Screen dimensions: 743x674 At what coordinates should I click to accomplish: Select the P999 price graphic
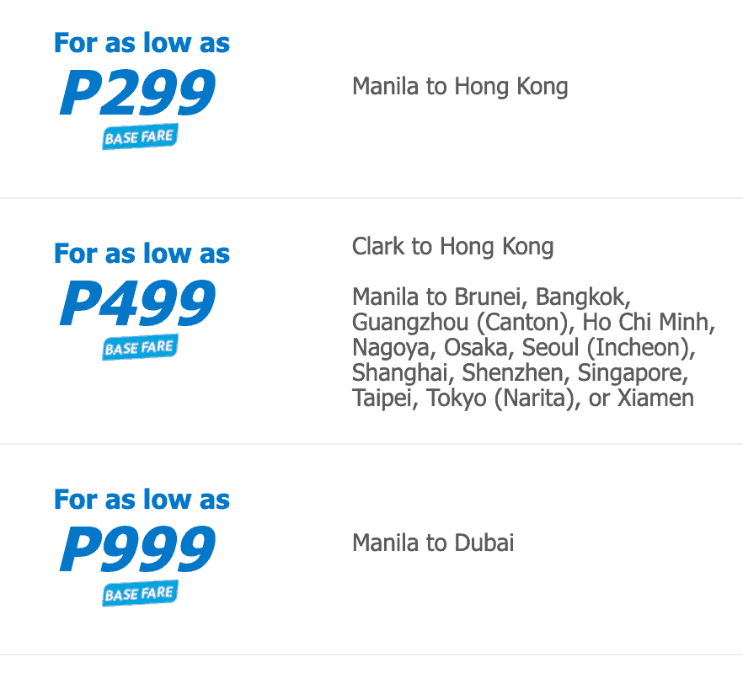(x=137, y=549)
